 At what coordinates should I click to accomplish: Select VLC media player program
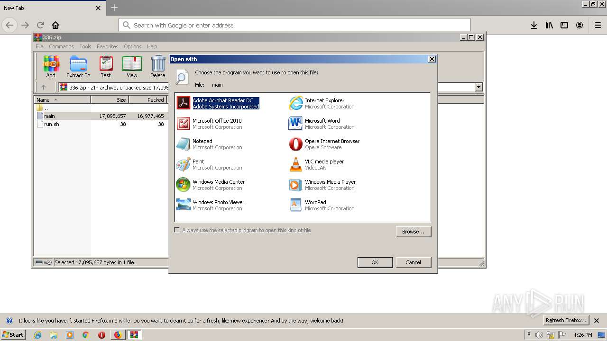tap(317, 164)
